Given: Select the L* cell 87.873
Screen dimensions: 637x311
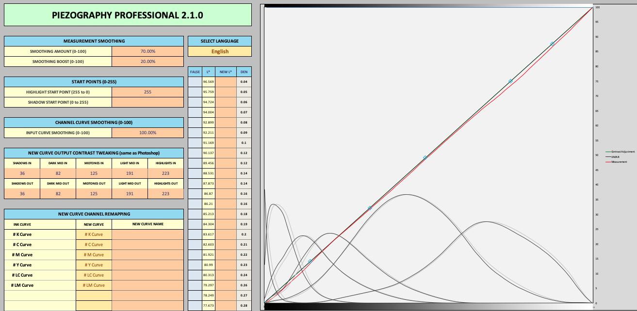Looking at the screenshot, I should 209,184.
